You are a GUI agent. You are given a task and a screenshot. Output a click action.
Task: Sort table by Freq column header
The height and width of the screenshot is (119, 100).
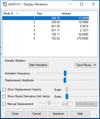coord(48,14)
